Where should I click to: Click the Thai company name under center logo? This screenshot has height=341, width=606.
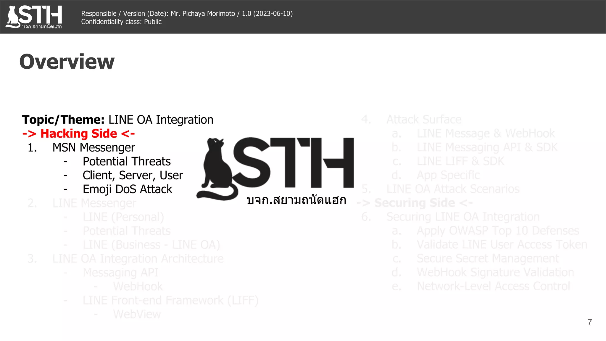(x=296, y=200)
